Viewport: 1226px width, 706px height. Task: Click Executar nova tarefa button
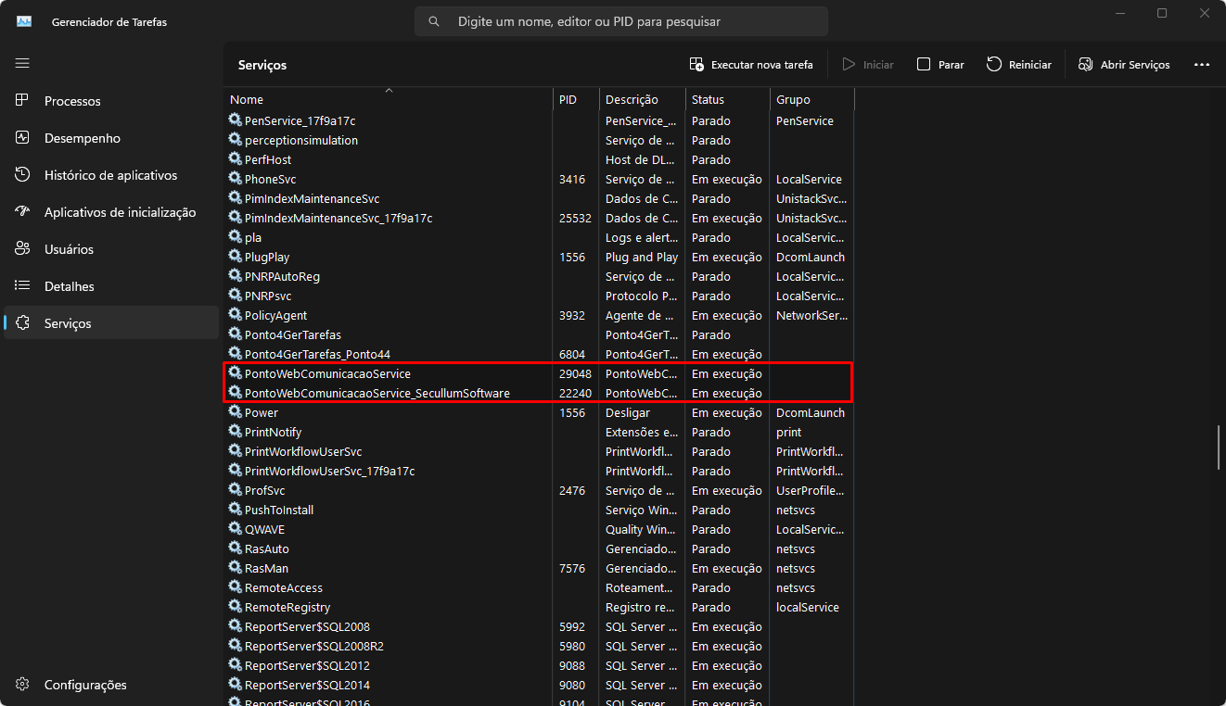(x=751, y=65)
